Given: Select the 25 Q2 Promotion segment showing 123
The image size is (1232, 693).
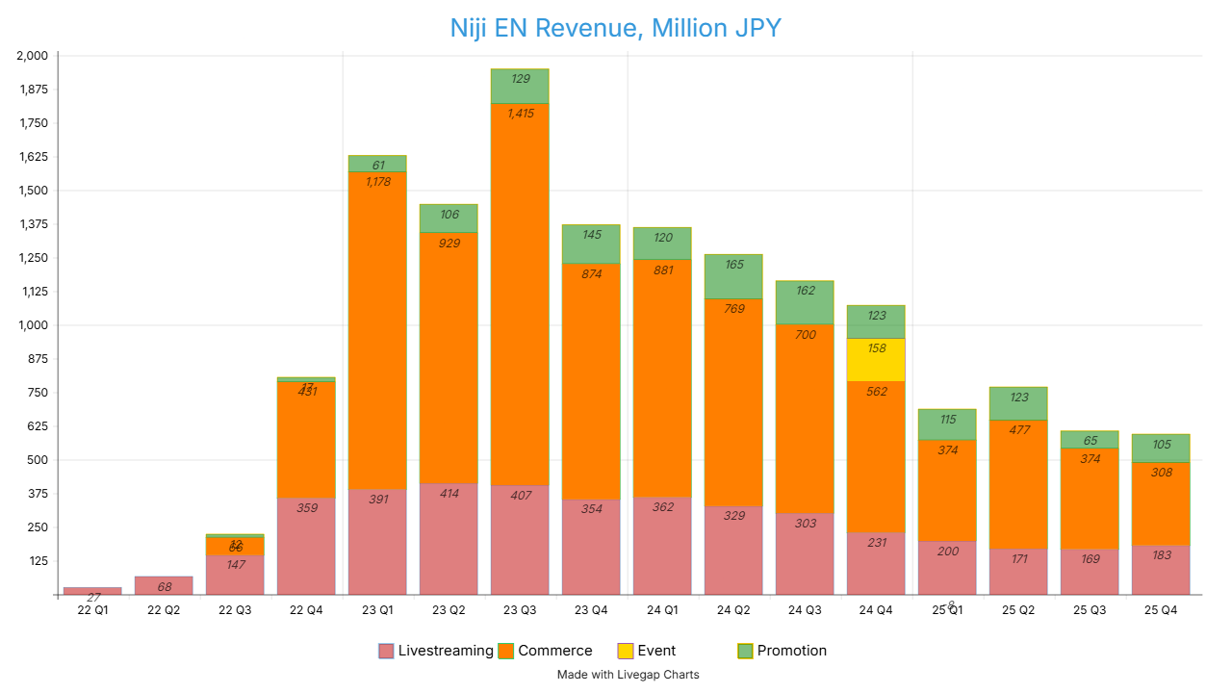Looking at the screenshot, I should (x=1018, y=404).
